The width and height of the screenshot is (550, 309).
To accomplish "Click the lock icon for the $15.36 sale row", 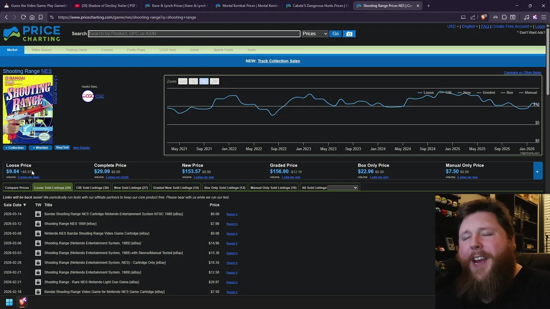I will (38, 253).
